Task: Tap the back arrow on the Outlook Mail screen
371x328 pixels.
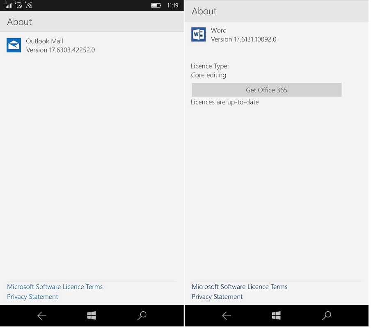Action: (41, 316)
